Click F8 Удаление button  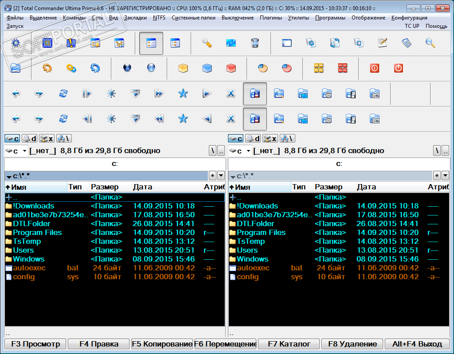352,344
